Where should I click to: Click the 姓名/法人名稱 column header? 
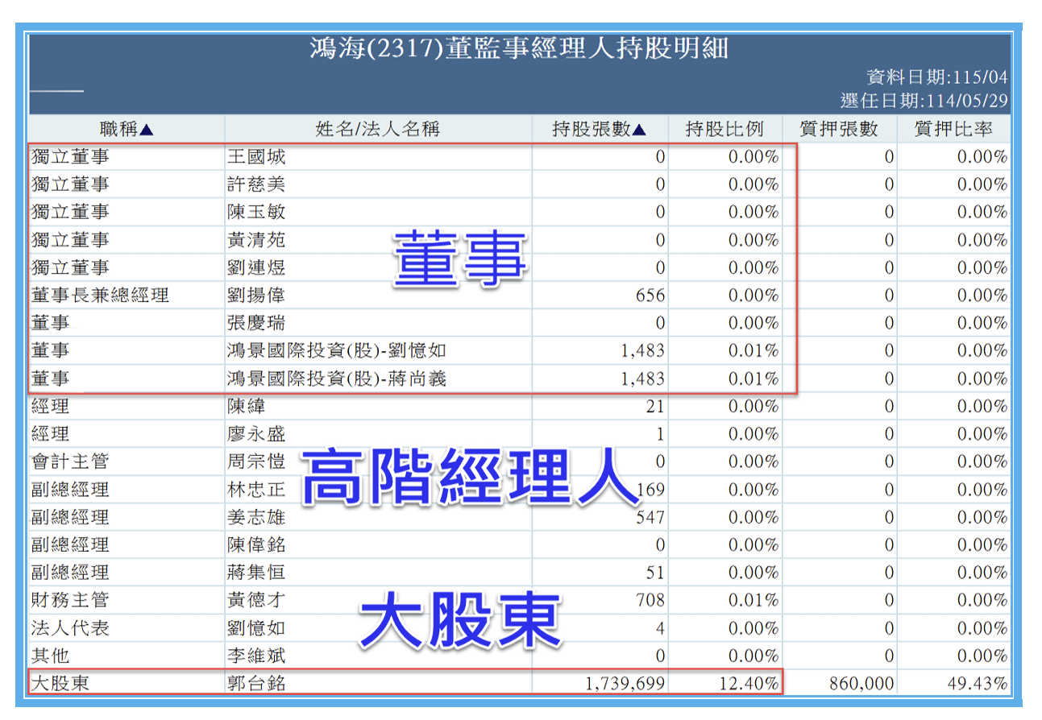point(378,129)
